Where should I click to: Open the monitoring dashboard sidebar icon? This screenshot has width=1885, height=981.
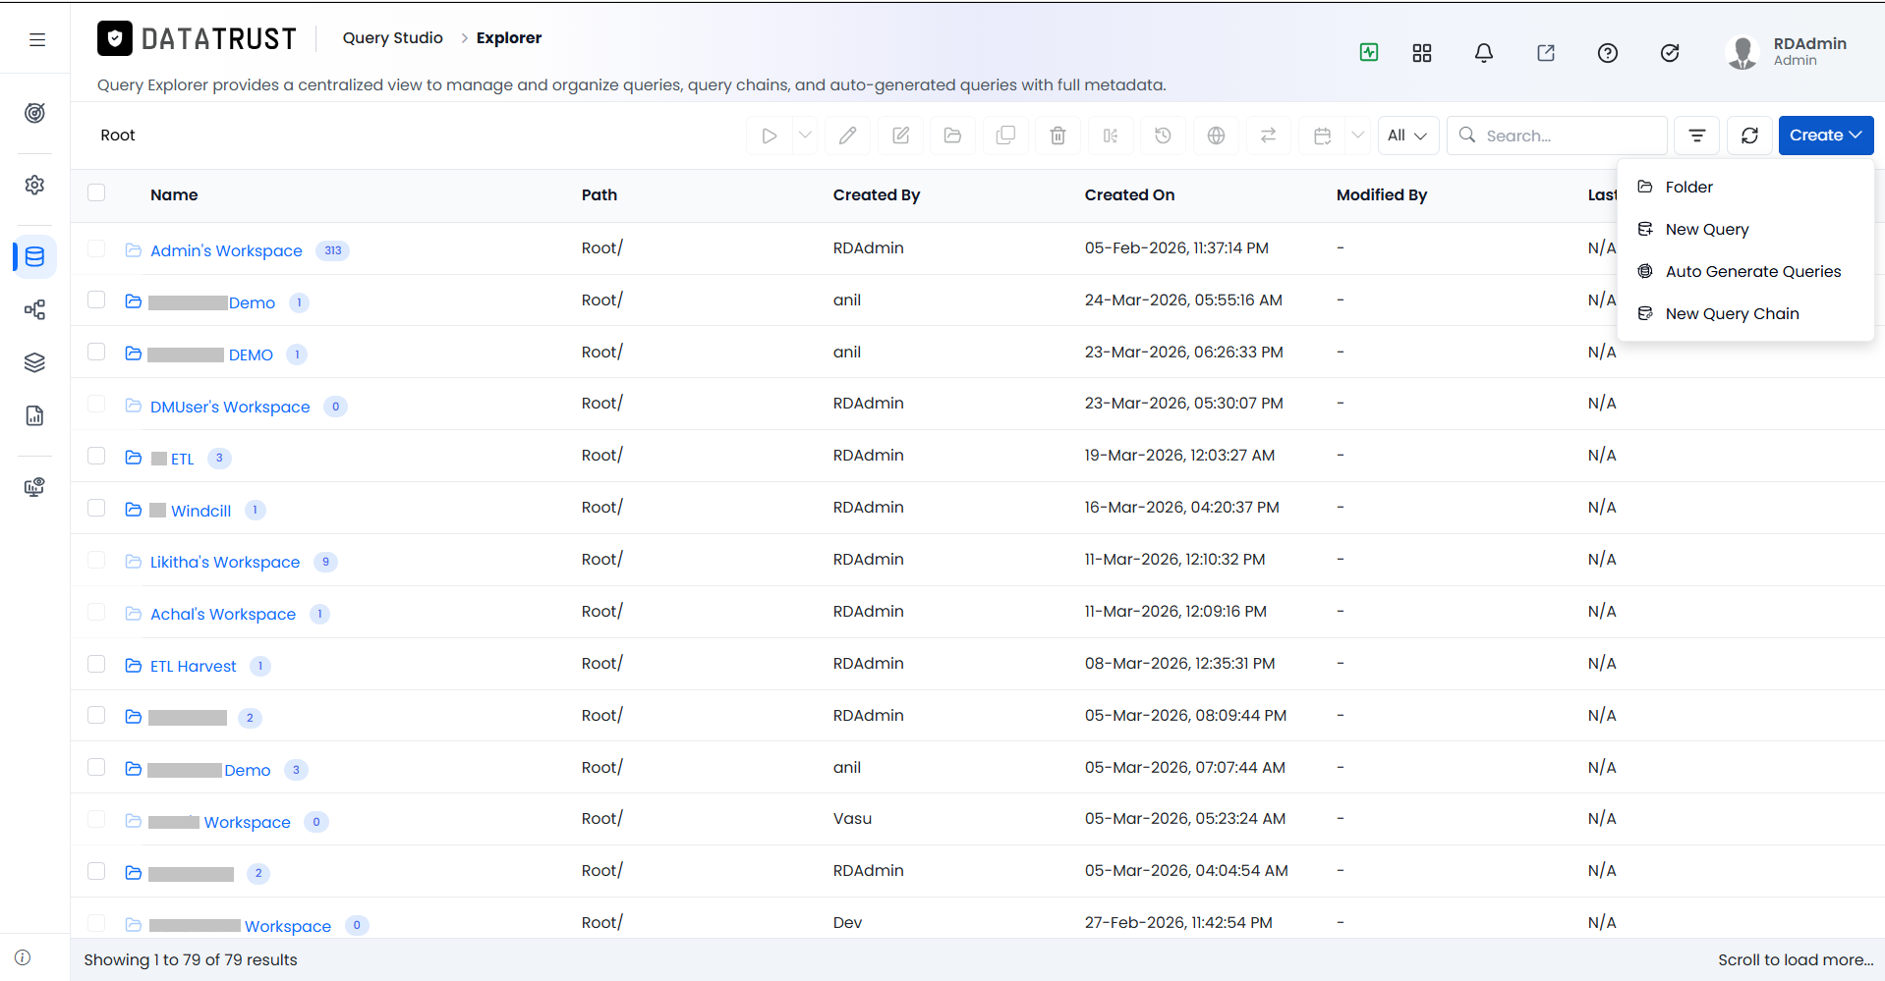pyautogui.click(x=34, y=487)
